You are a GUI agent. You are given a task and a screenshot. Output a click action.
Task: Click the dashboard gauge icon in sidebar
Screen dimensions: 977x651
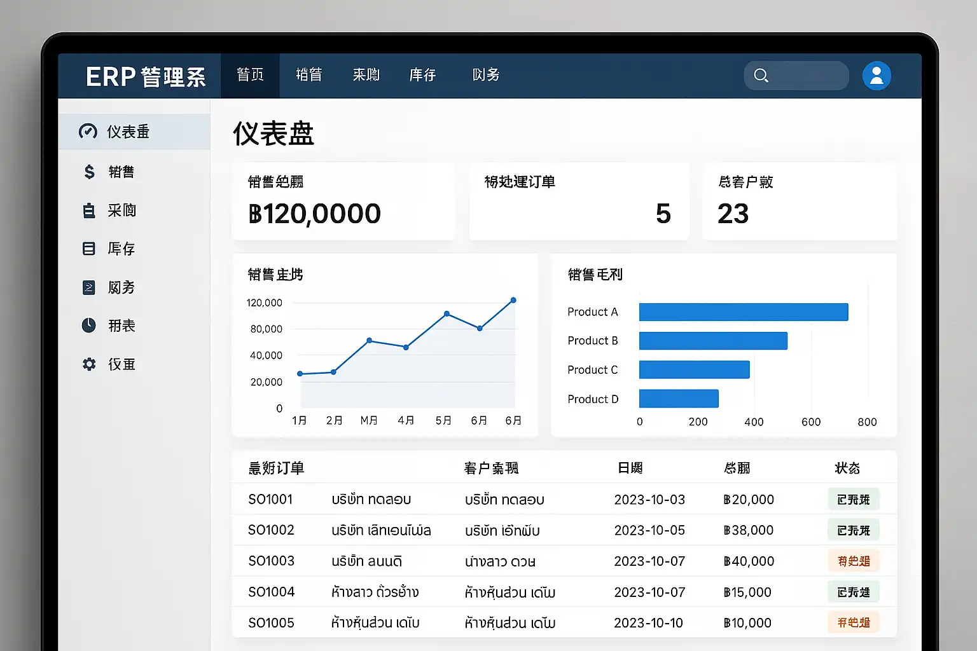(88, 132)
